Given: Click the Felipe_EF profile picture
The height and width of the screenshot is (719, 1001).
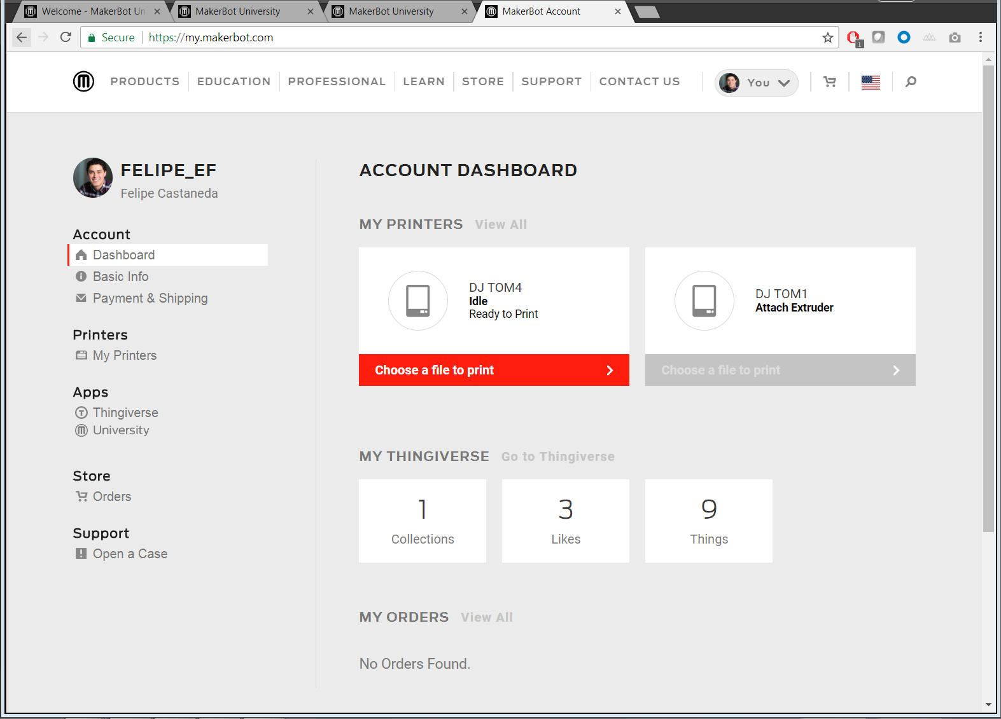Looking at the screenshot, I should pos(93,178).
